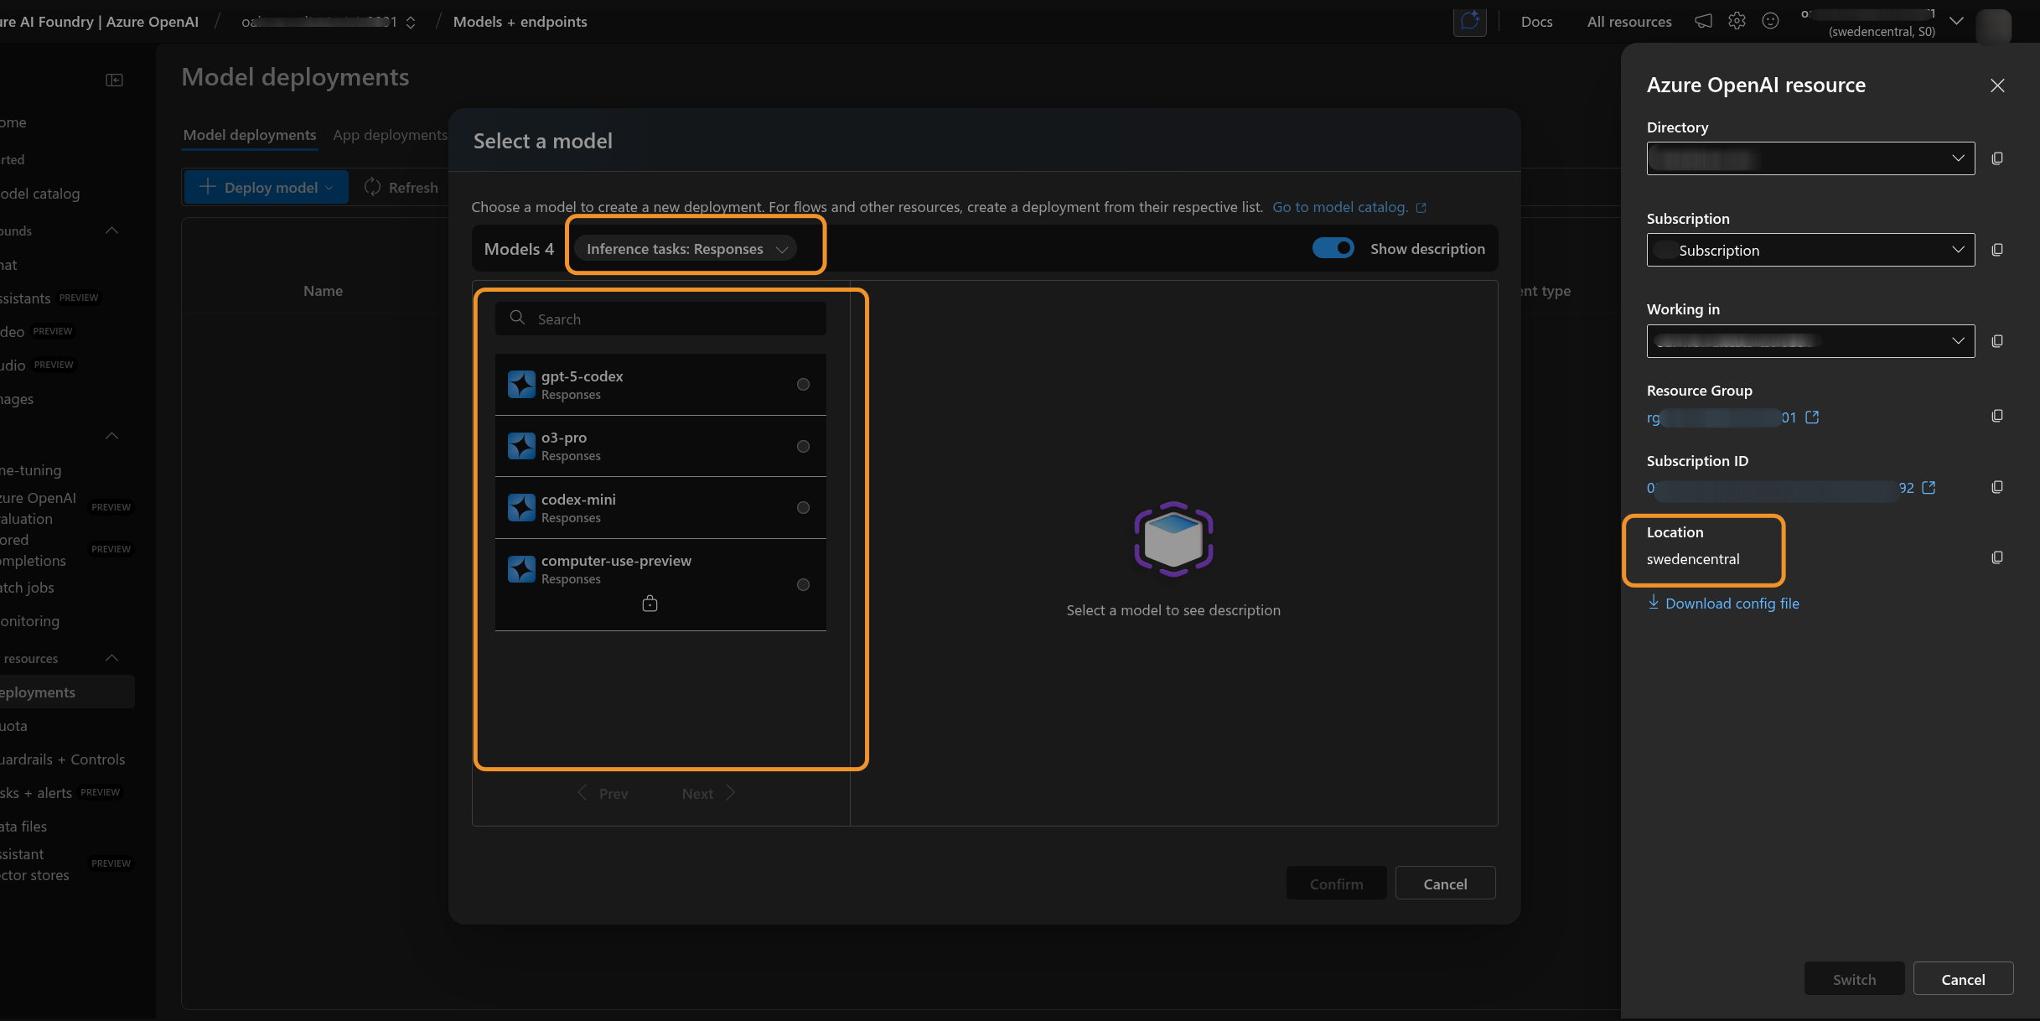Viewport: 2040px width, 1021px height.
Task: Select the o3-pro model radio button
Action: (x=803, y=446)
